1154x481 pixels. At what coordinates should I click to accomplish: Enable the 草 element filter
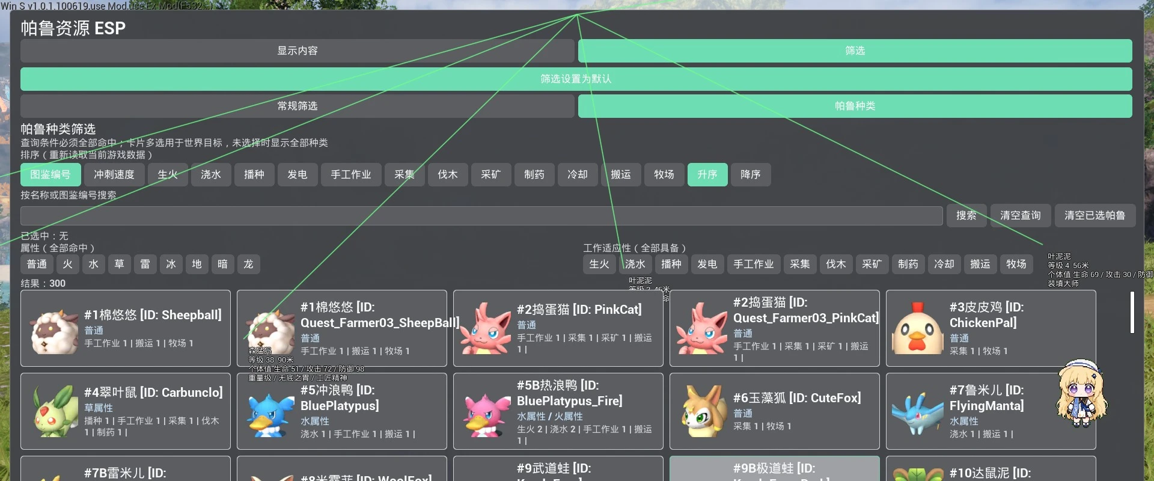coord(120,265)
